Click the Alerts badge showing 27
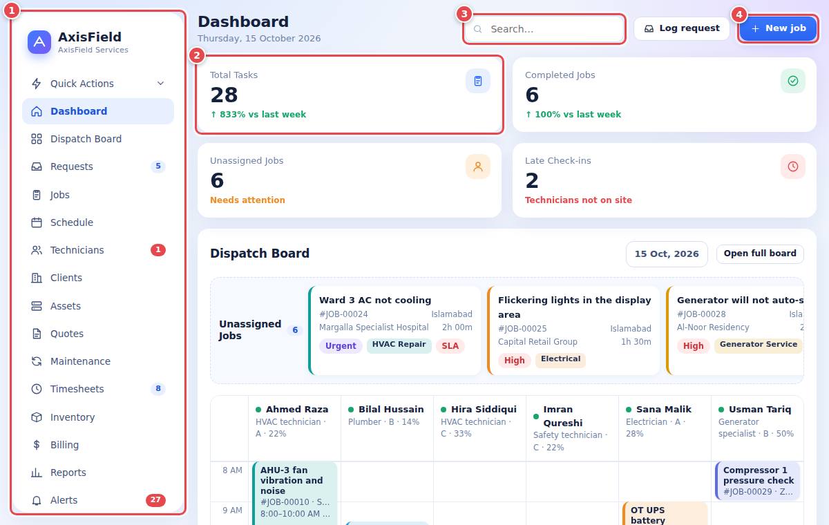829x525 pixels. click(155, 500)
